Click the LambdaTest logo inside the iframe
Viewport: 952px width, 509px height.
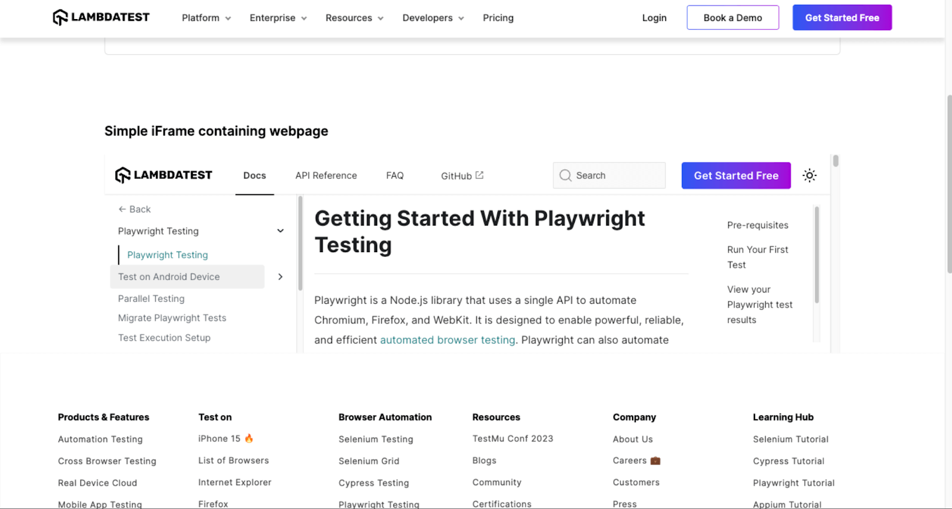(164, 175)
